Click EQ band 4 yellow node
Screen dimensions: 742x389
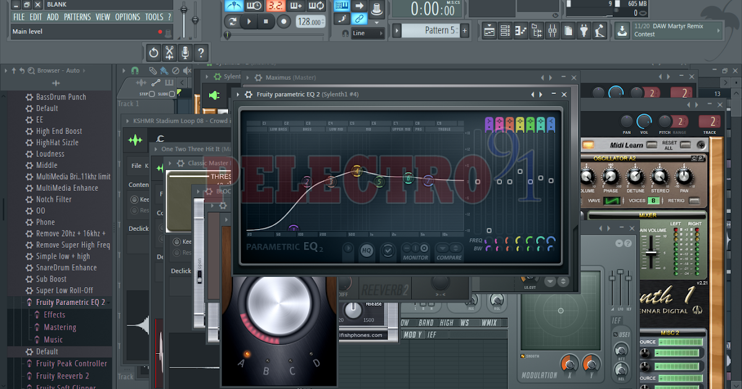357,170
